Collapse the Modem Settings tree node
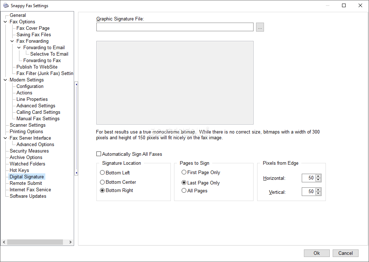This screenshot has width=369, height=262. click(x=5, y=80)
